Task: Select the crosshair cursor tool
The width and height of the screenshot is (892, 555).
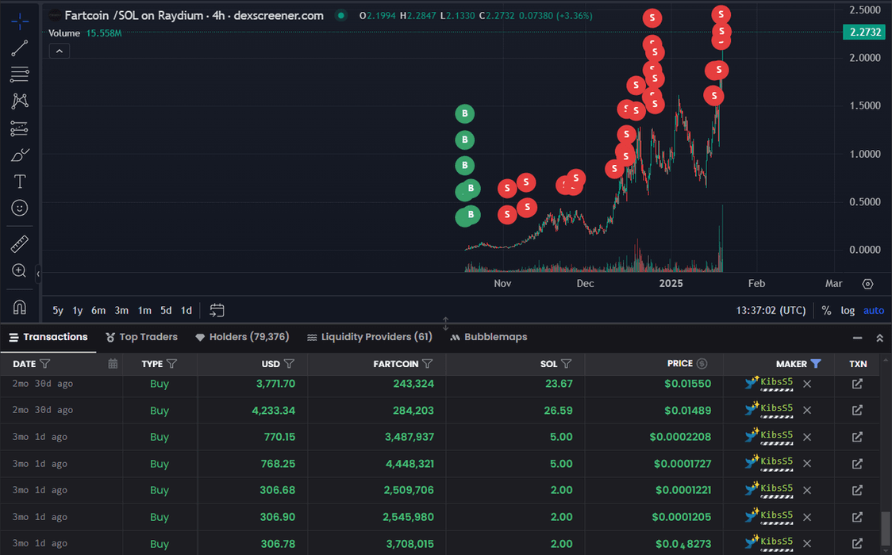Action: [x=19, y=21]
